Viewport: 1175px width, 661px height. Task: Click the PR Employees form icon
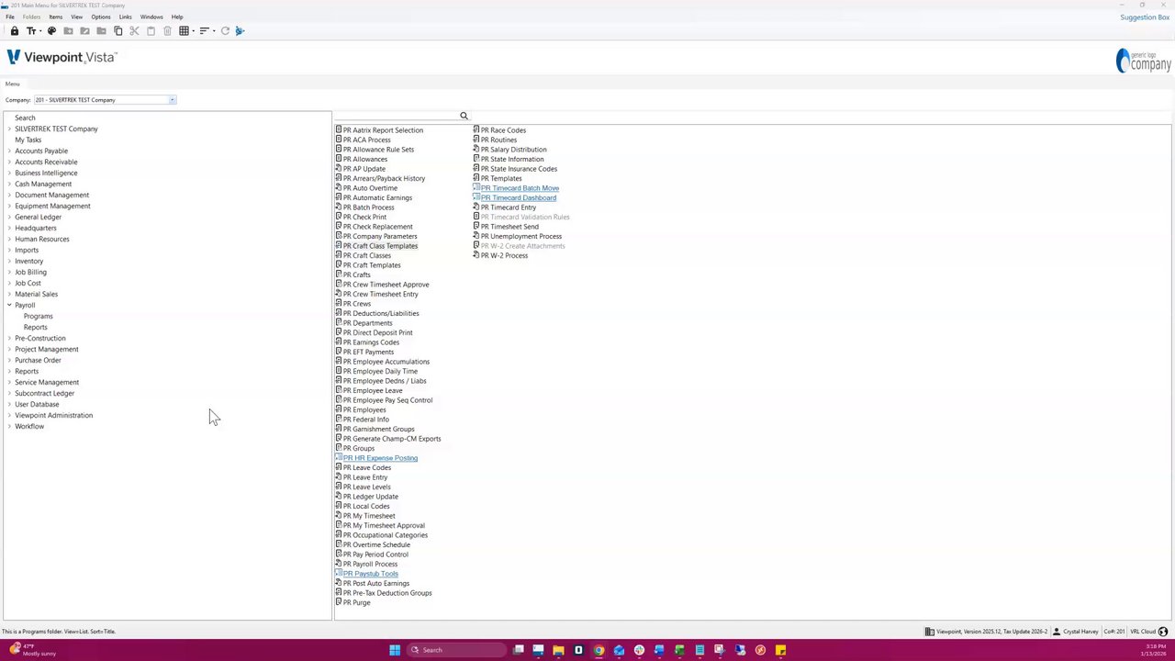pyautogui.click(x=339, y=409)
